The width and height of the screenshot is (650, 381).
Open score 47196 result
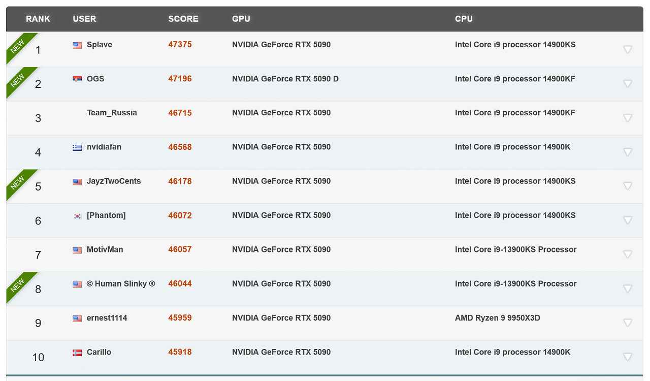[180, 79]
